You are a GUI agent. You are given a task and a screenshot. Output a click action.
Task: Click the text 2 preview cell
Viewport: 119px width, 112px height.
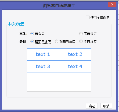pos(75,54)
